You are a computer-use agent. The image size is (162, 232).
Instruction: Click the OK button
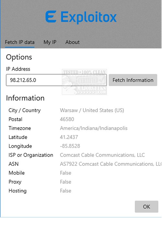coord(146,206)
